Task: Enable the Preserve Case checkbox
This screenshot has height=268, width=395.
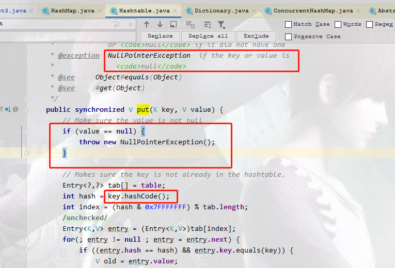Action: pyautogui.click(x=288, y=37)
